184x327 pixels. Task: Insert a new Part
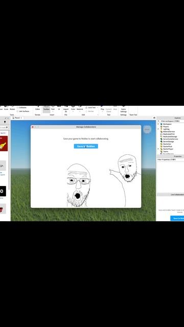point(53,108)
